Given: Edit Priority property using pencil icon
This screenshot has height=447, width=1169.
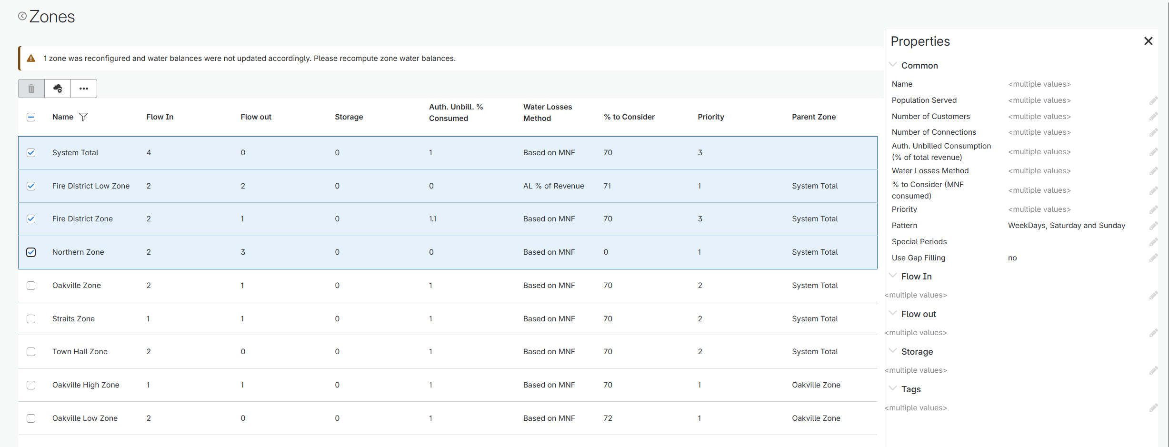Looking at the screenshot, I should coord(1153,209).
